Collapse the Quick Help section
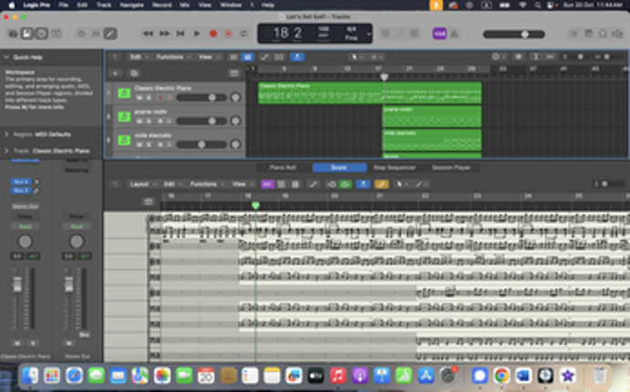The image size is (630, 392). pos(6,57)
